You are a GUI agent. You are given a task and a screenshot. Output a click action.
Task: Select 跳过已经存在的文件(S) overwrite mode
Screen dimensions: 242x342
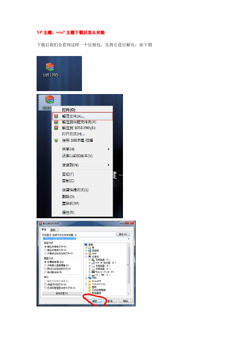pos(45,269)
